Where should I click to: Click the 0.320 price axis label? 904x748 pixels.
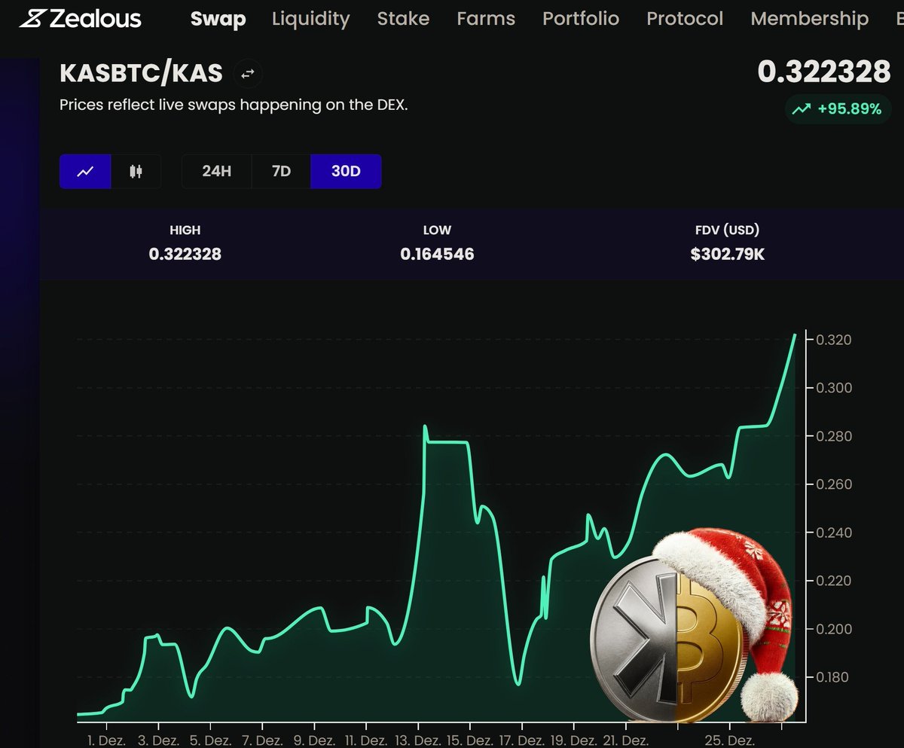[834, 340]
